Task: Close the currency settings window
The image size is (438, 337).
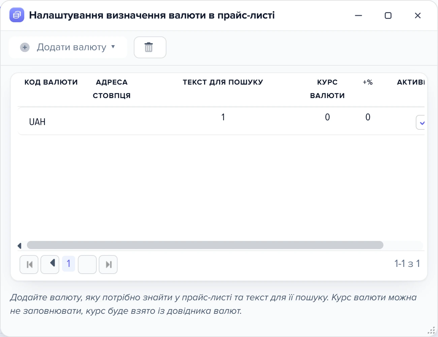Action: point(418,16)
